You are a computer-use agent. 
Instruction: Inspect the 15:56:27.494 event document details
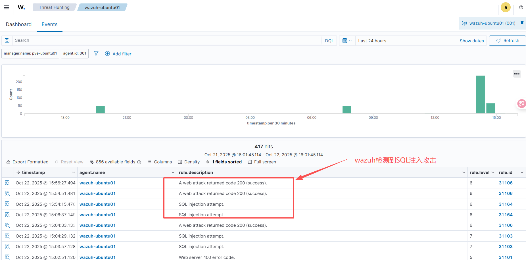(7, 183)
